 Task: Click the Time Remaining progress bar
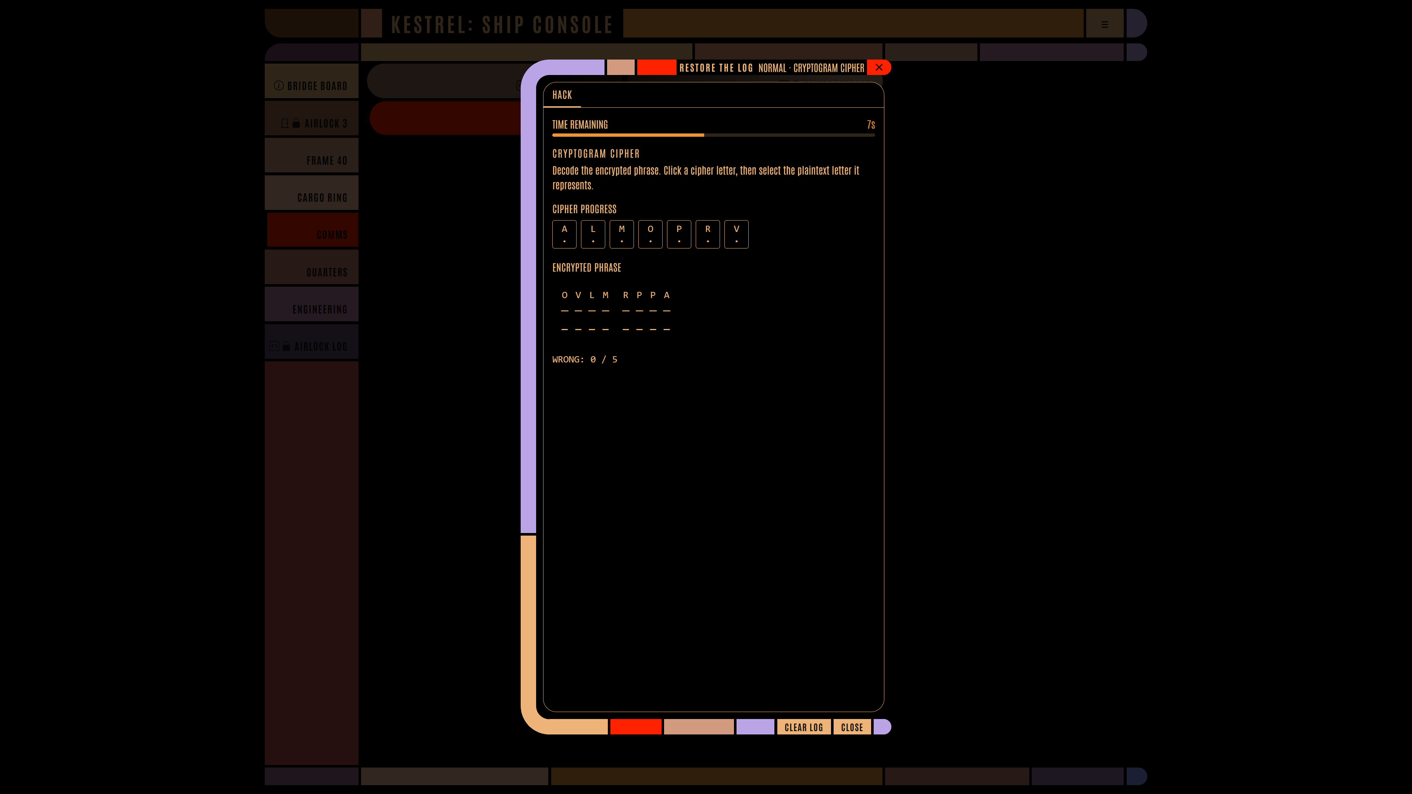[713, 135]
